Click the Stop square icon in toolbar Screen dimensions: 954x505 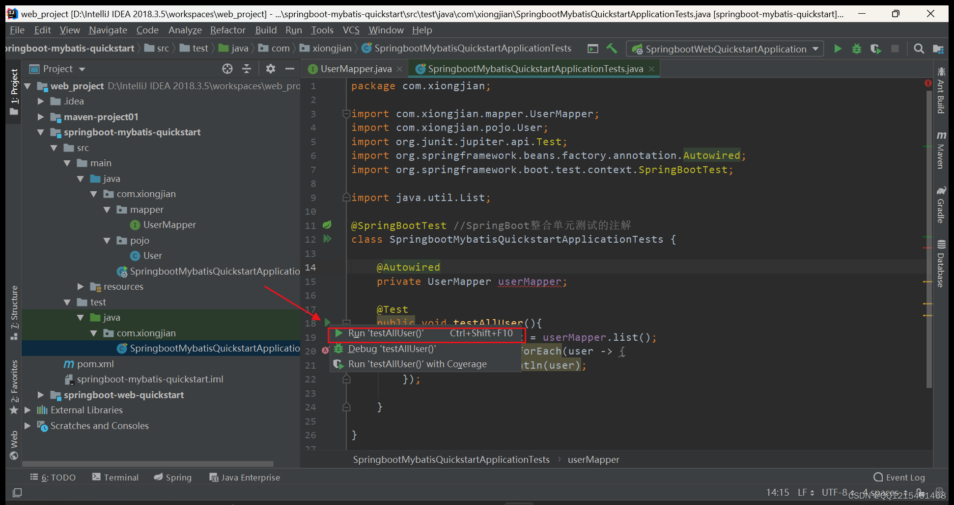click(x=895, y=49)
